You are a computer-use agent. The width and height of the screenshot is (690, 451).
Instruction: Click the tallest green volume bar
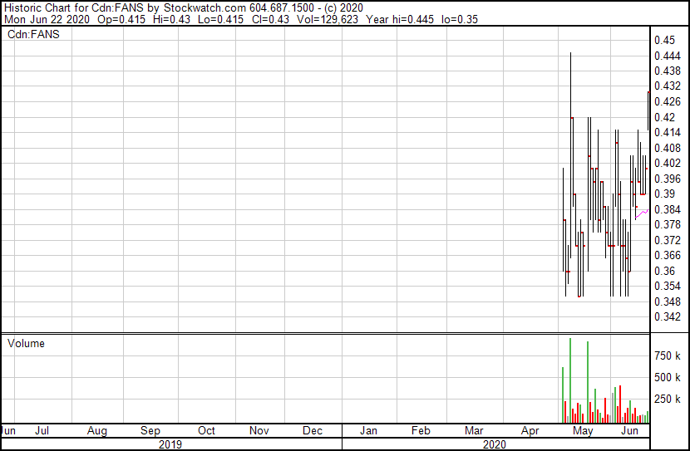click(x=570, y=380)
